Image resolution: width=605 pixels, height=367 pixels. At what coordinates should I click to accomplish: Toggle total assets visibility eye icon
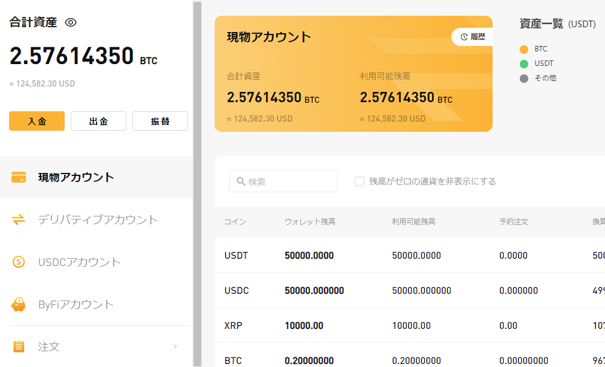[x=71, y=22]
